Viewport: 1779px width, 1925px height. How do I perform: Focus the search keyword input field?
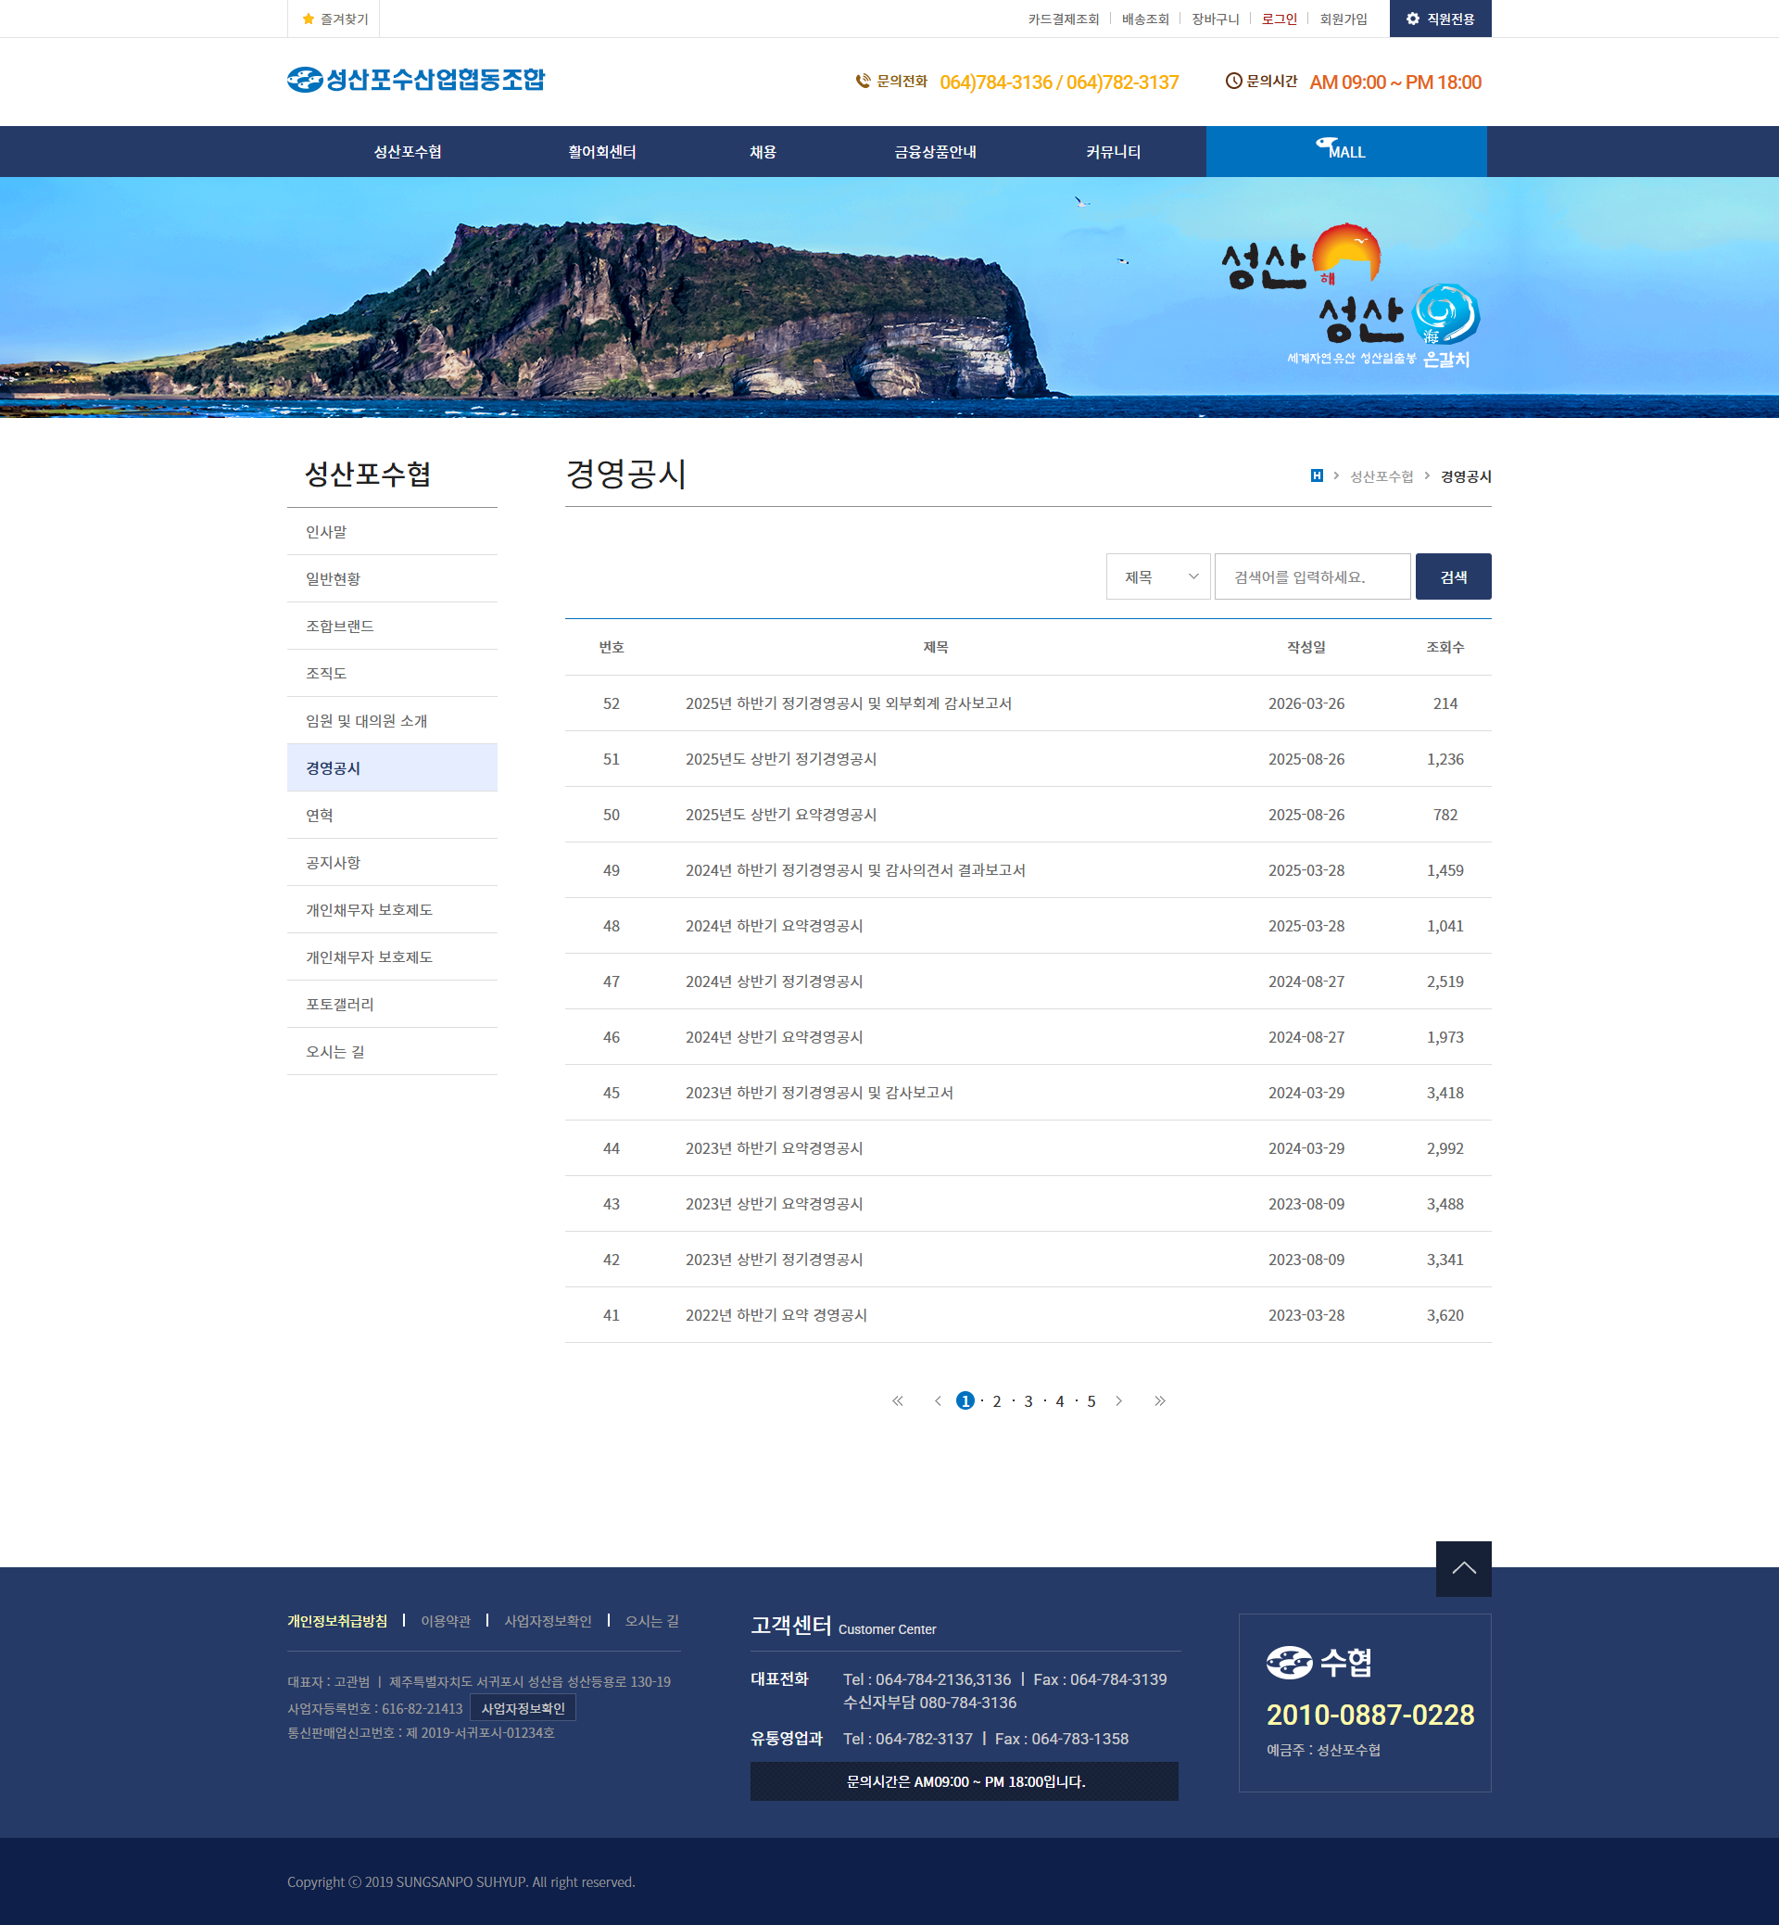(x=1311, y=576)
